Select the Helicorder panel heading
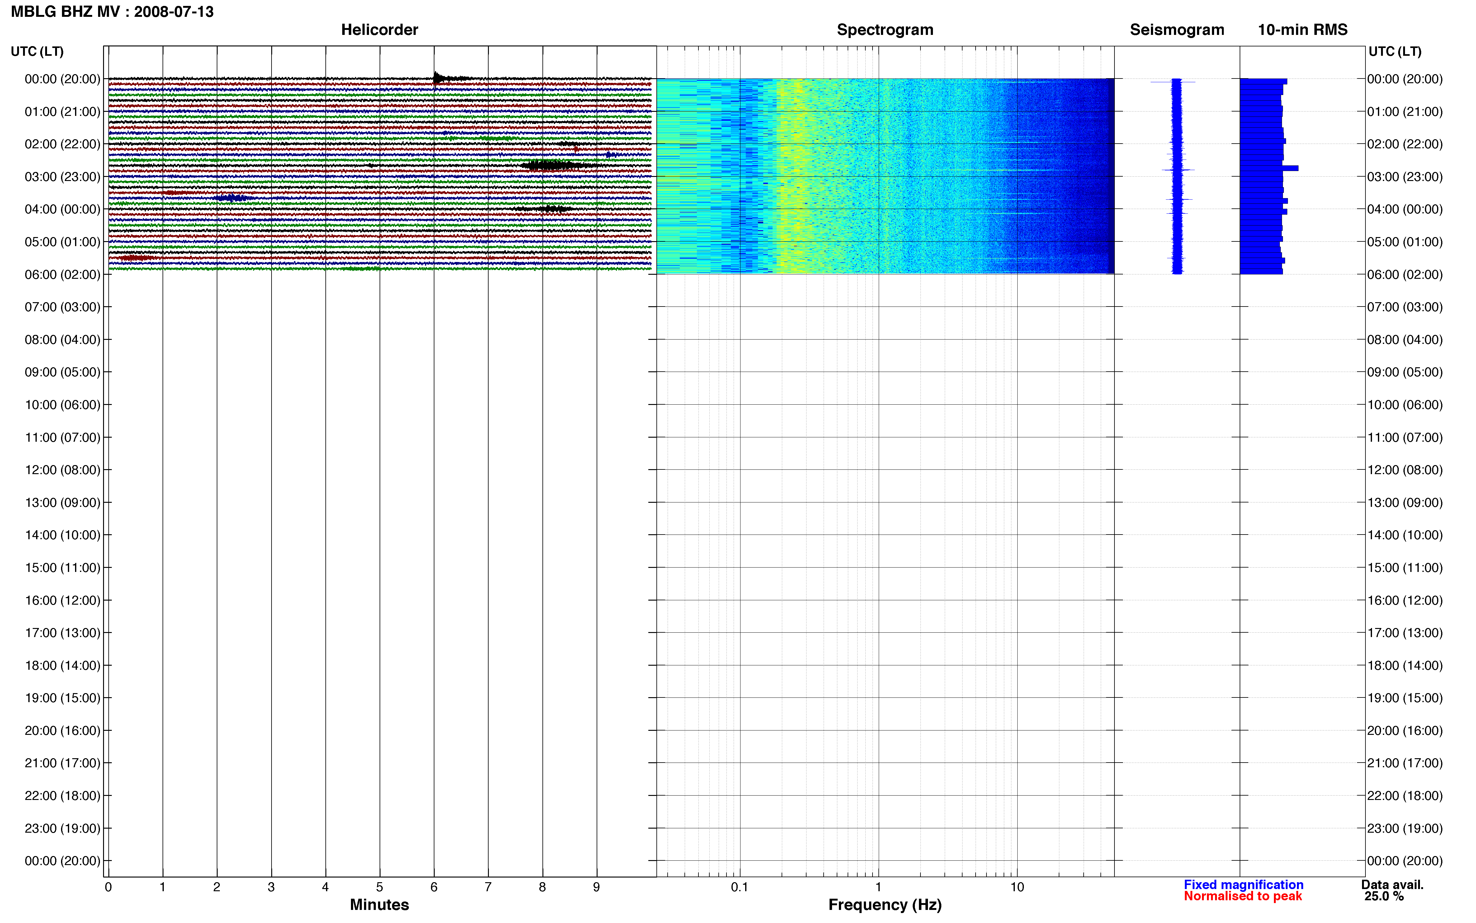 380,29
